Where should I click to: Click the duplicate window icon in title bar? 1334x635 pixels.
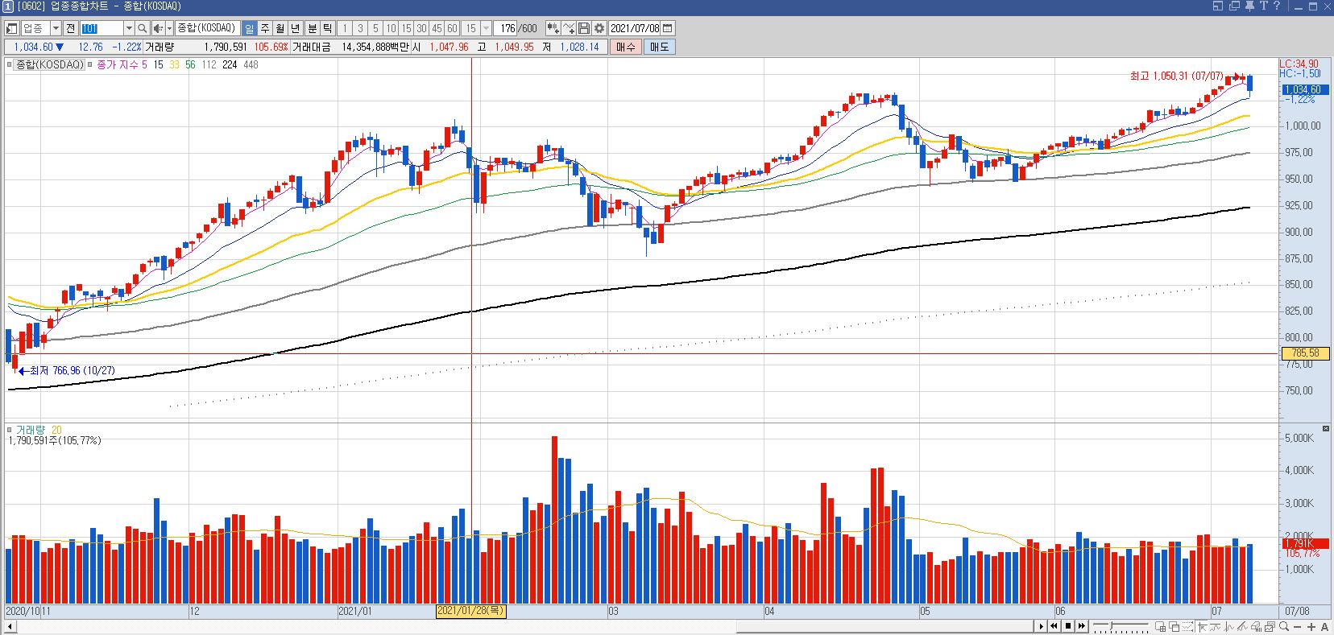click(1234, 6)
